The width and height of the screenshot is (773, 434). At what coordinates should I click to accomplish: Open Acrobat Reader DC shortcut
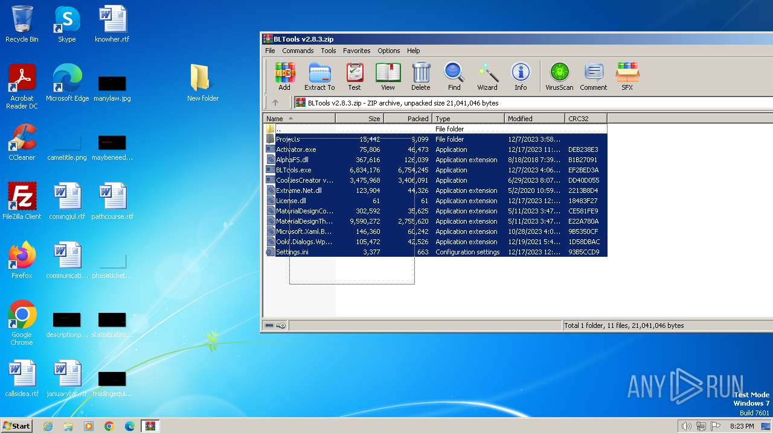tap(22, 87)
